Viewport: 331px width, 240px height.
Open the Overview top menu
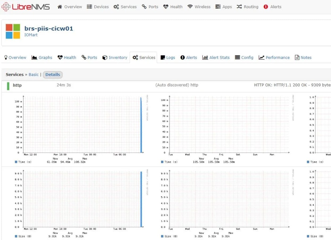click(x=70, y=7)
